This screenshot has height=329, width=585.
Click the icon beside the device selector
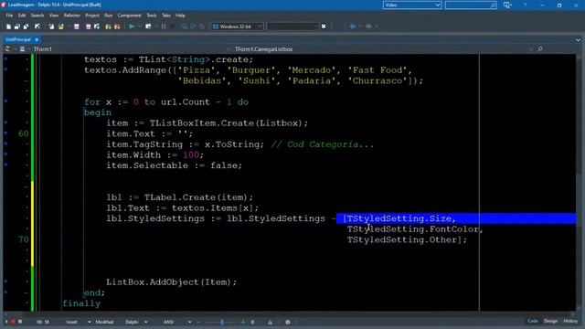(324, 27)
